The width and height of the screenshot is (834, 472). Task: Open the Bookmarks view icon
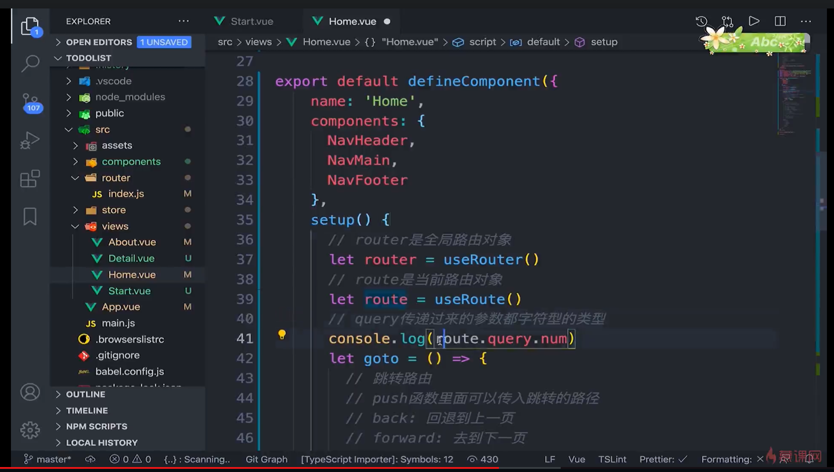[30, 216]
